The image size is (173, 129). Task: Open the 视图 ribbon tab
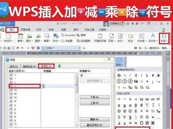(x=63, y=30)
